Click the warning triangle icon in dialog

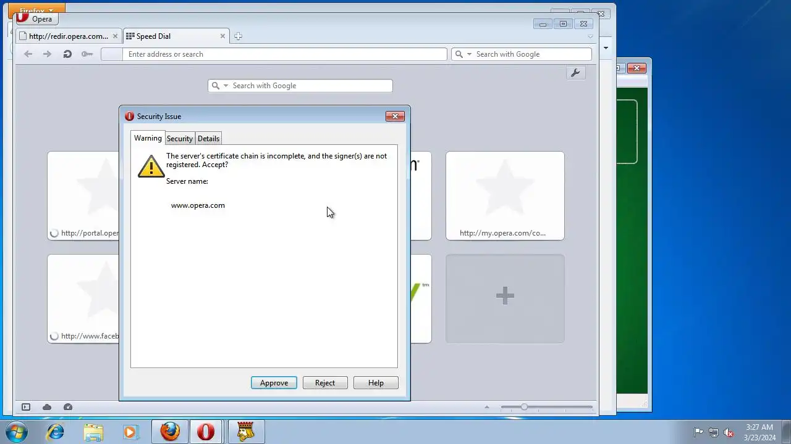coord(151,166)
